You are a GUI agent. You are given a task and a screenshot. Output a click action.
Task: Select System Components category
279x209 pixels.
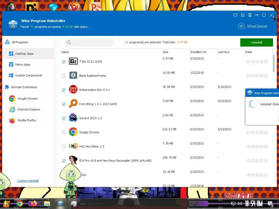[x=28, y=75]
